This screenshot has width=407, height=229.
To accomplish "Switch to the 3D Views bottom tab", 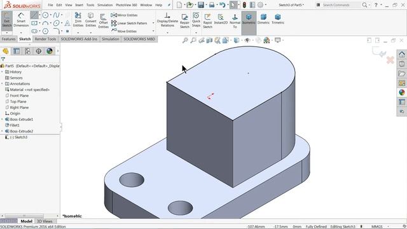I will [45, 221].
